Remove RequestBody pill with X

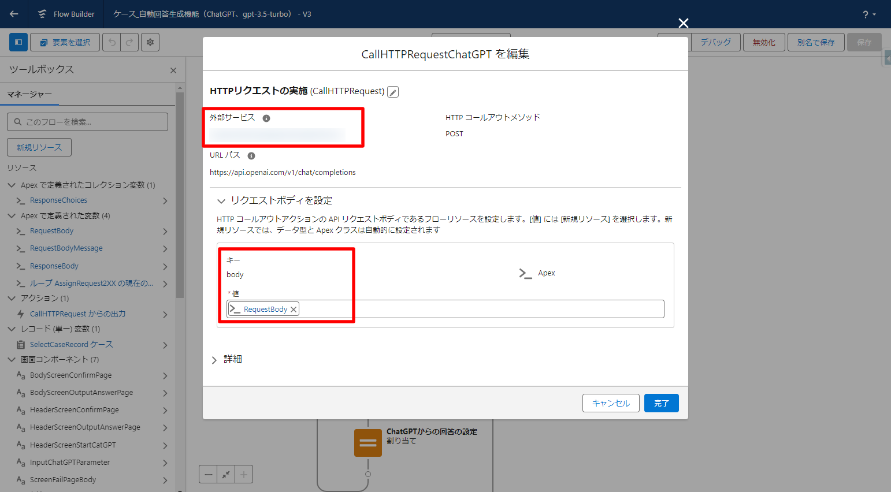(294, 310)
